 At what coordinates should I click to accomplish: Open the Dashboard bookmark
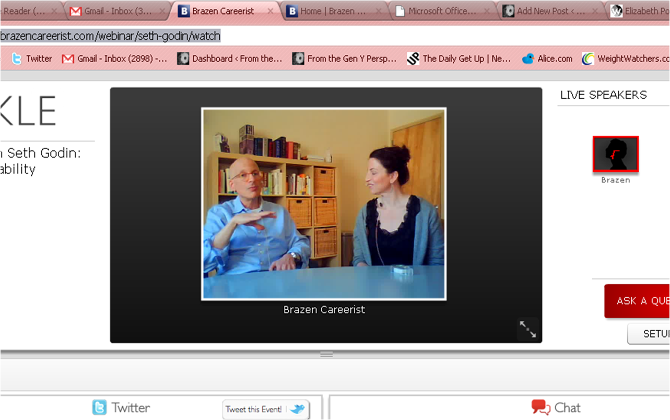(229, 59)
